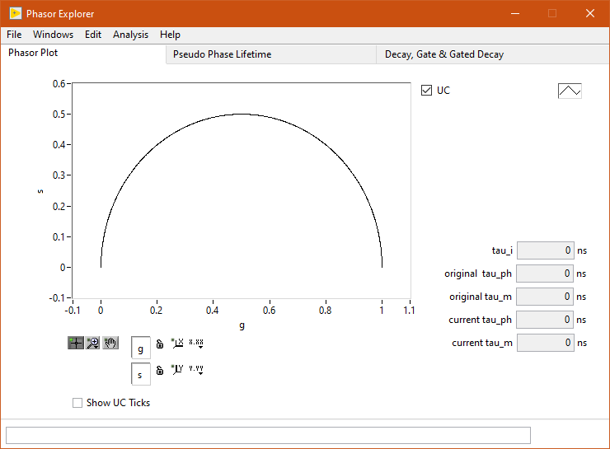
Task: Switch to Pseudo Phase Lifetime tab
Action: pyautogui.click(x=271, y=54)
